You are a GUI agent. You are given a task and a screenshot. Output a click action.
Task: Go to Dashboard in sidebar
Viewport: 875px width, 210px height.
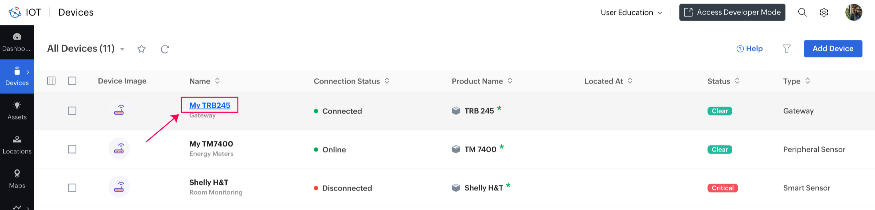[17, 42]
